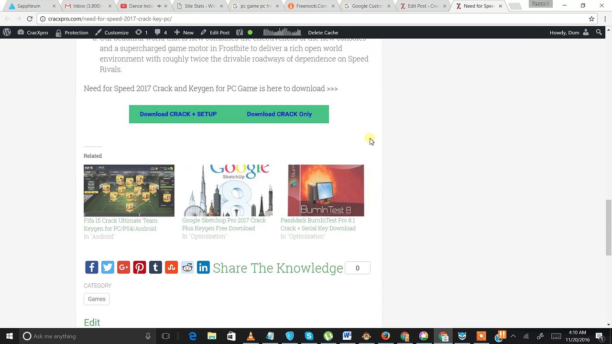The height and width of the screenshot is (344, 612).
Task: Mute the Dance India tab audio
Action: pyautogui.click(x=159, y=6)
